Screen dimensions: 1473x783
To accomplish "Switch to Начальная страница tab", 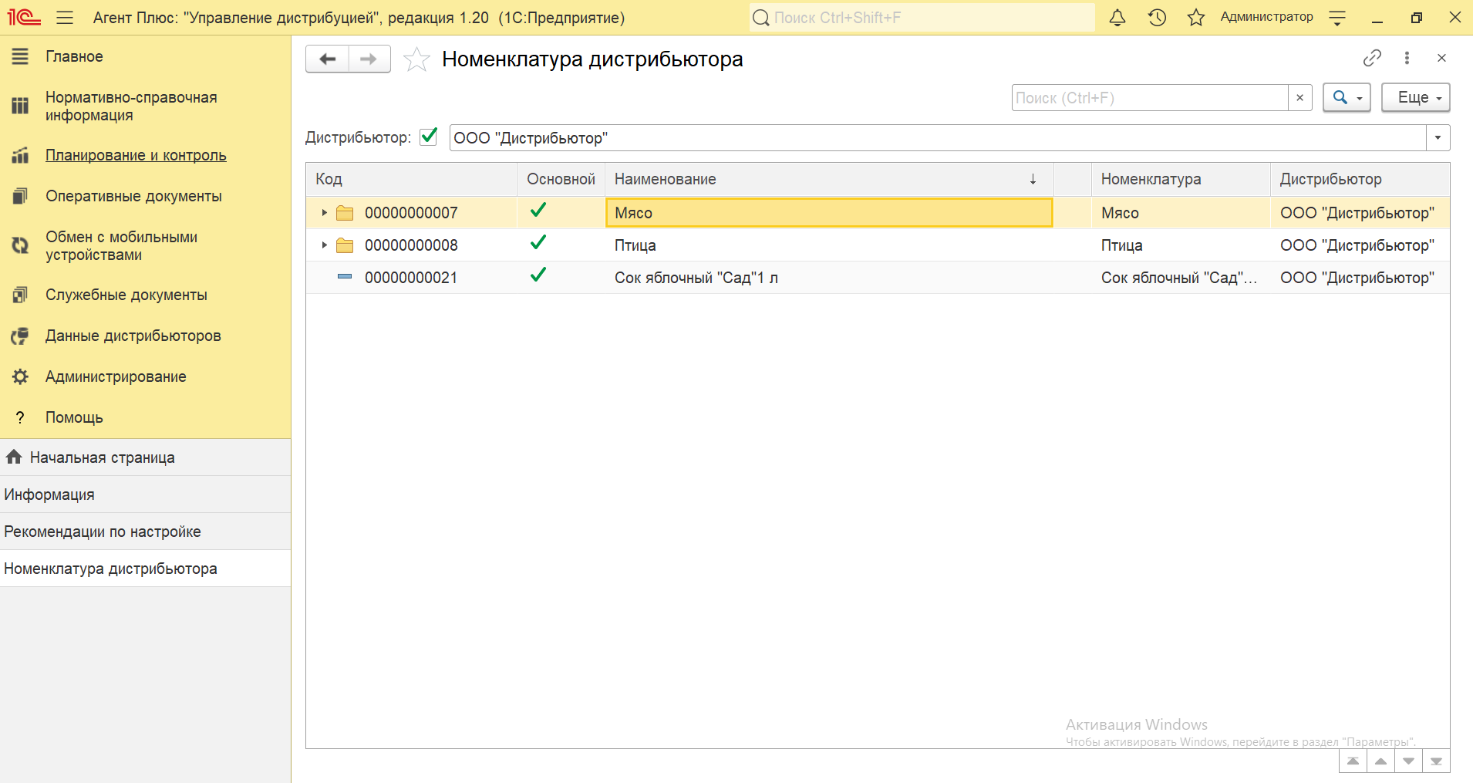I will [x=145, y=457].
